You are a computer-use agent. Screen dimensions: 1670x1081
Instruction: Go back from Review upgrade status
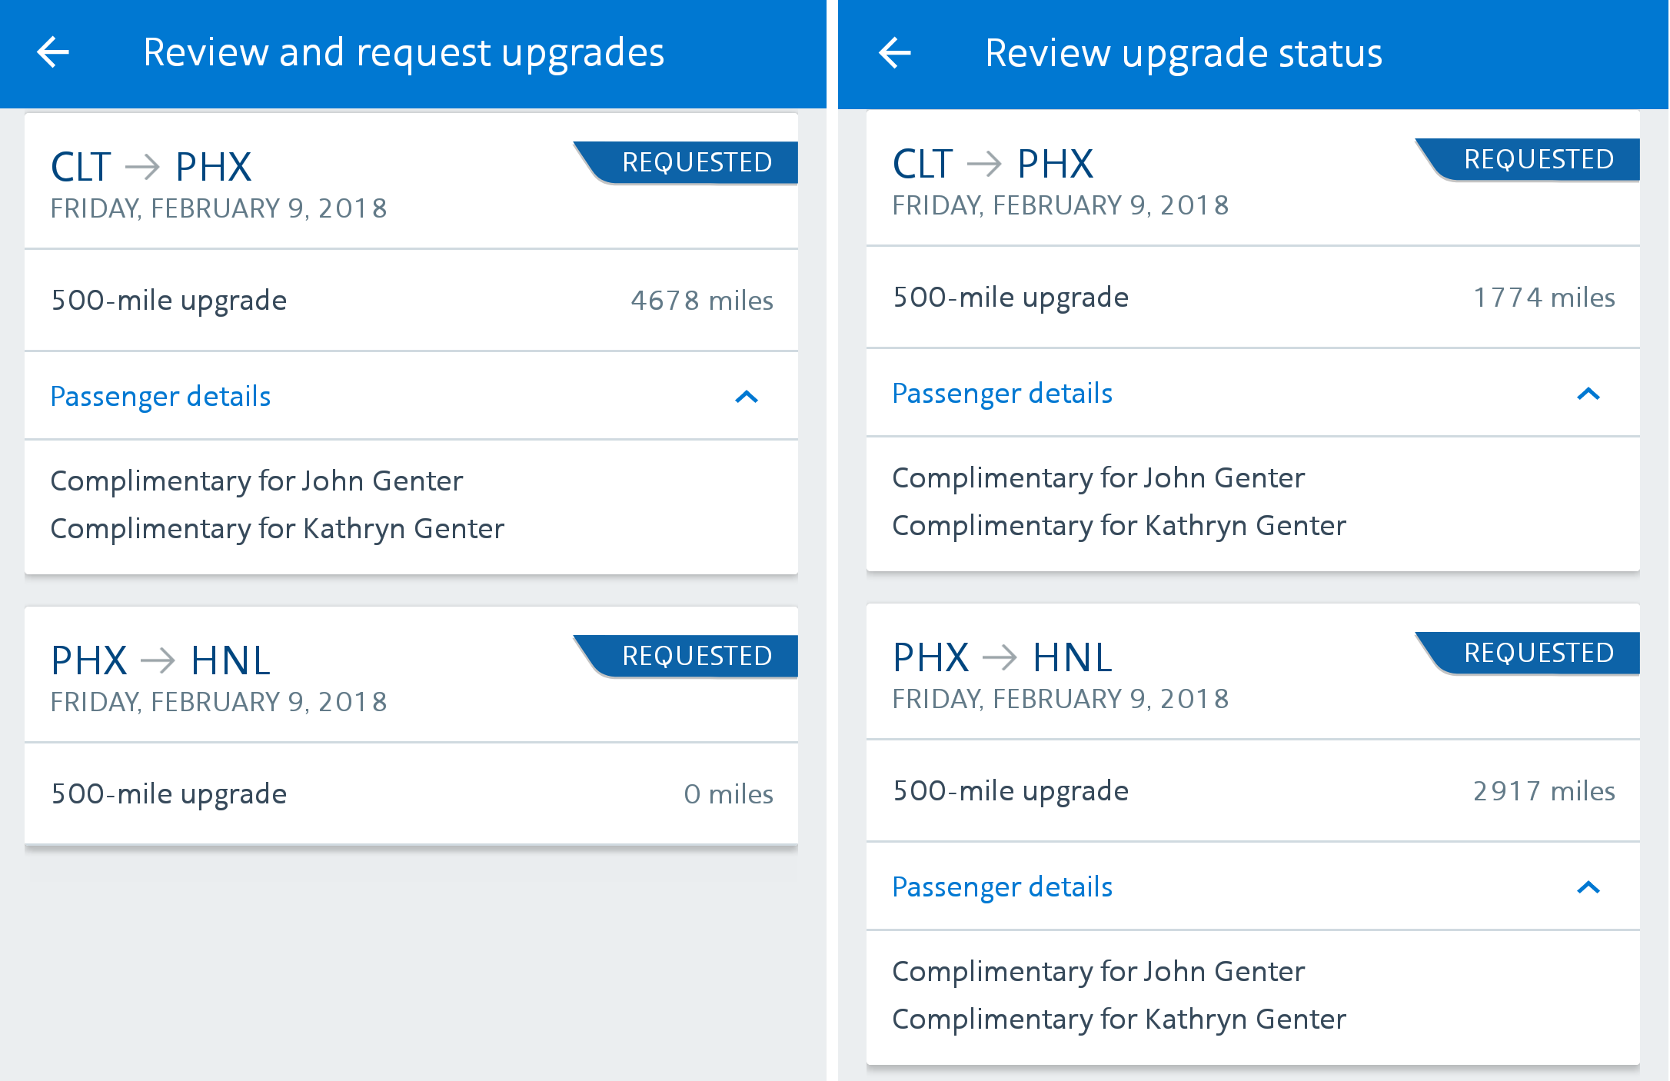[x=895, y=52]
